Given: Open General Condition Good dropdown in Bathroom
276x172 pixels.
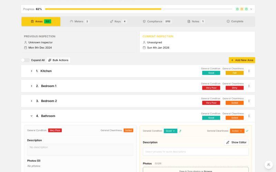Looking at the screenshot, I should point(170,131).
